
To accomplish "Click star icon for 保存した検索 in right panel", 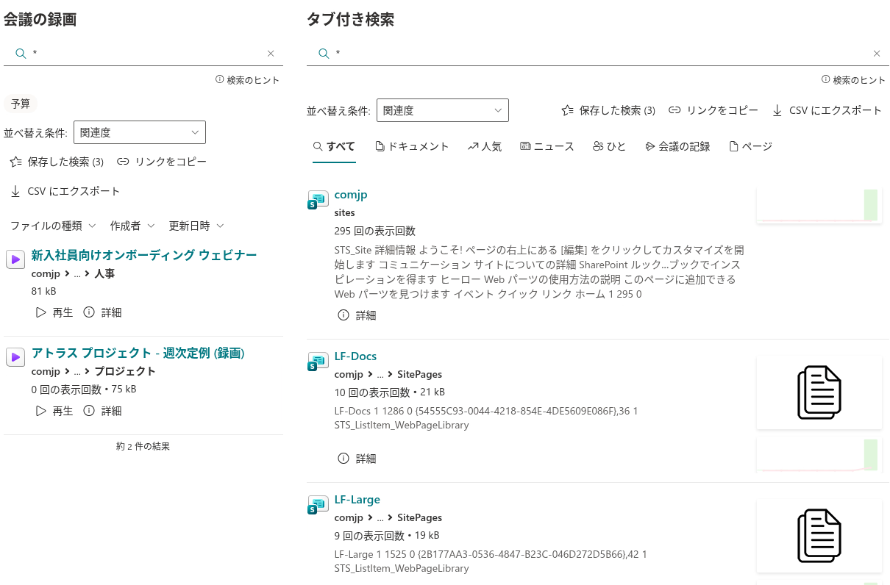I will [568, 111].
